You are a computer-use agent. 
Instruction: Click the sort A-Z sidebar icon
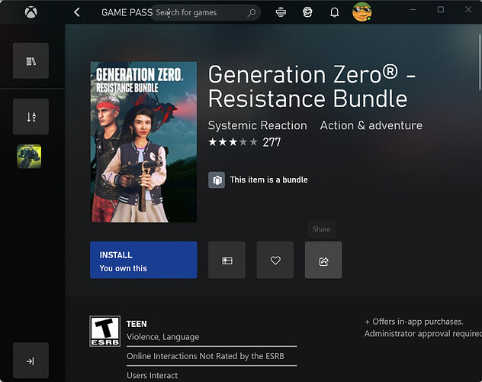31,117
